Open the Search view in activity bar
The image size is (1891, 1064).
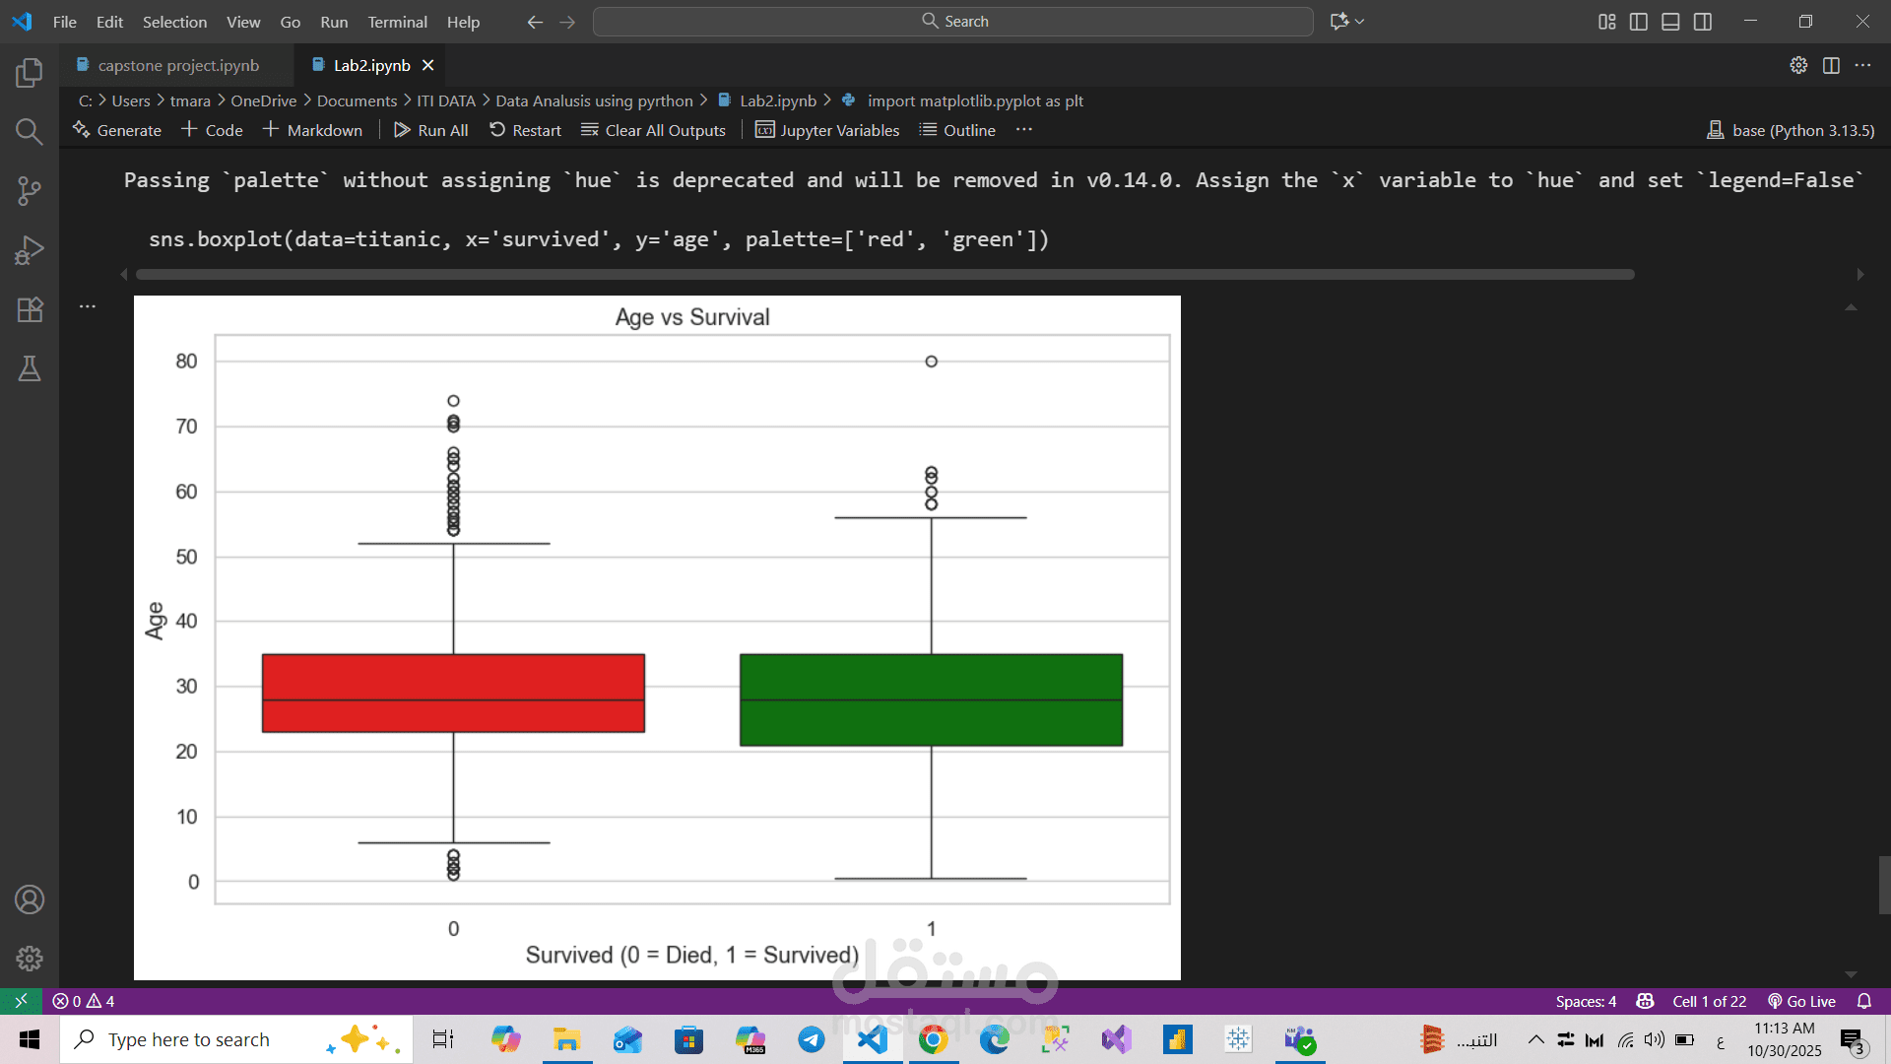point(30,131)
